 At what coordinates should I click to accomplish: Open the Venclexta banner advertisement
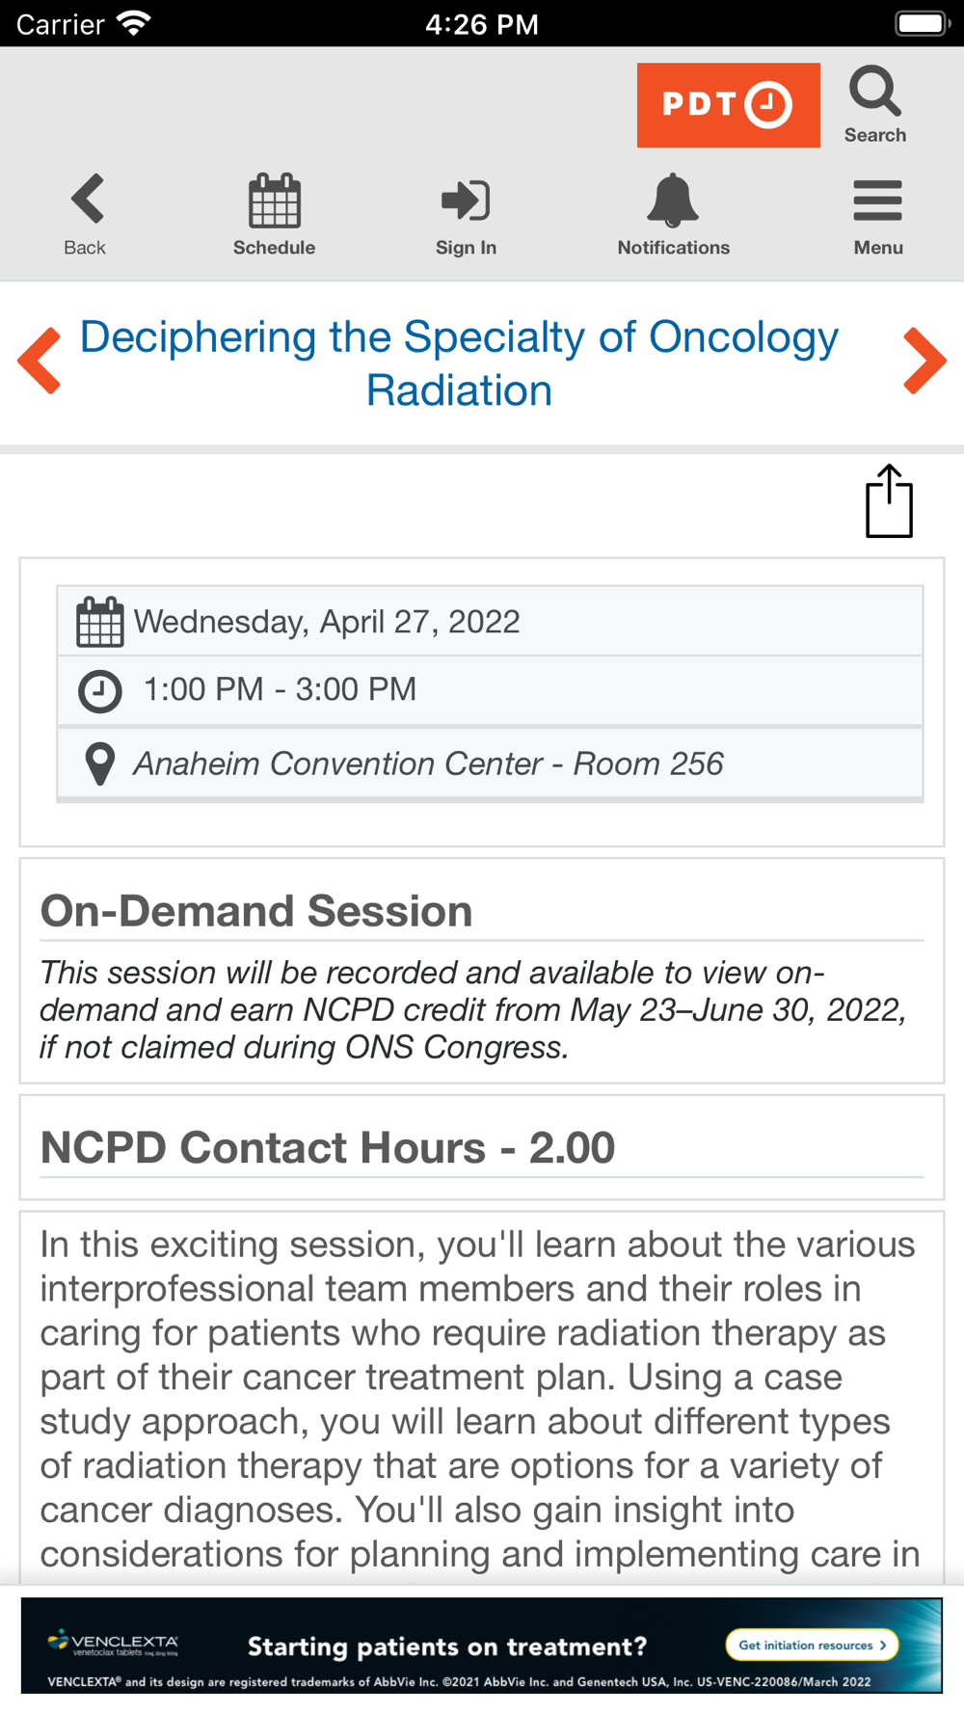[x=482, y=1645]
